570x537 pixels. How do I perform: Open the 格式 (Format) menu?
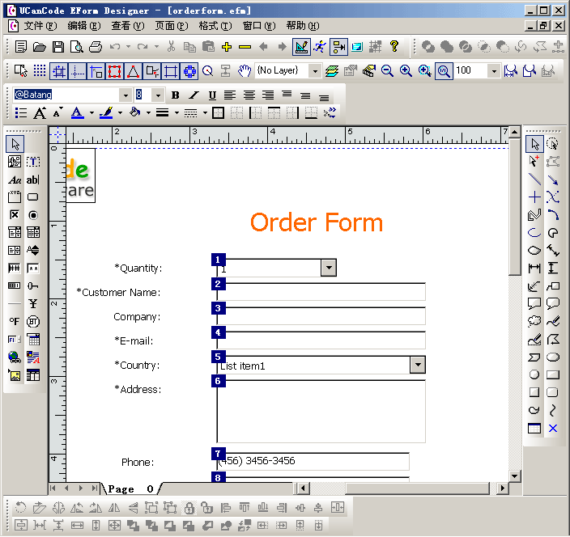(214, 26)
